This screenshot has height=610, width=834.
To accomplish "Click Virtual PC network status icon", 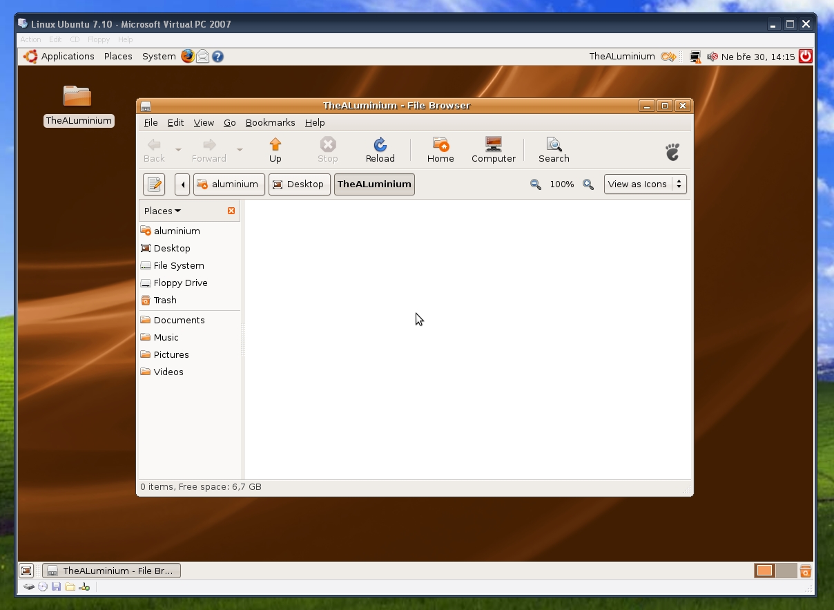I will [84, 587].
